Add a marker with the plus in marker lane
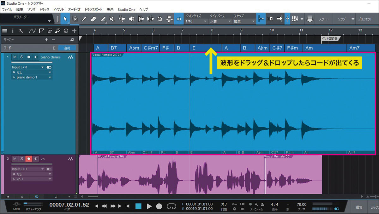Viewport: 379px width, 214px height. click(46, 40)
